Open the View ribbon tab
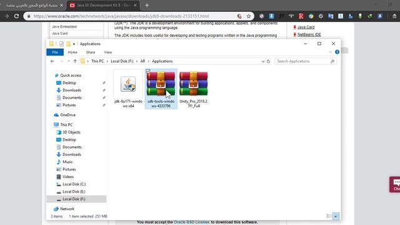This screenshot has width=400, height=225. 108,52
